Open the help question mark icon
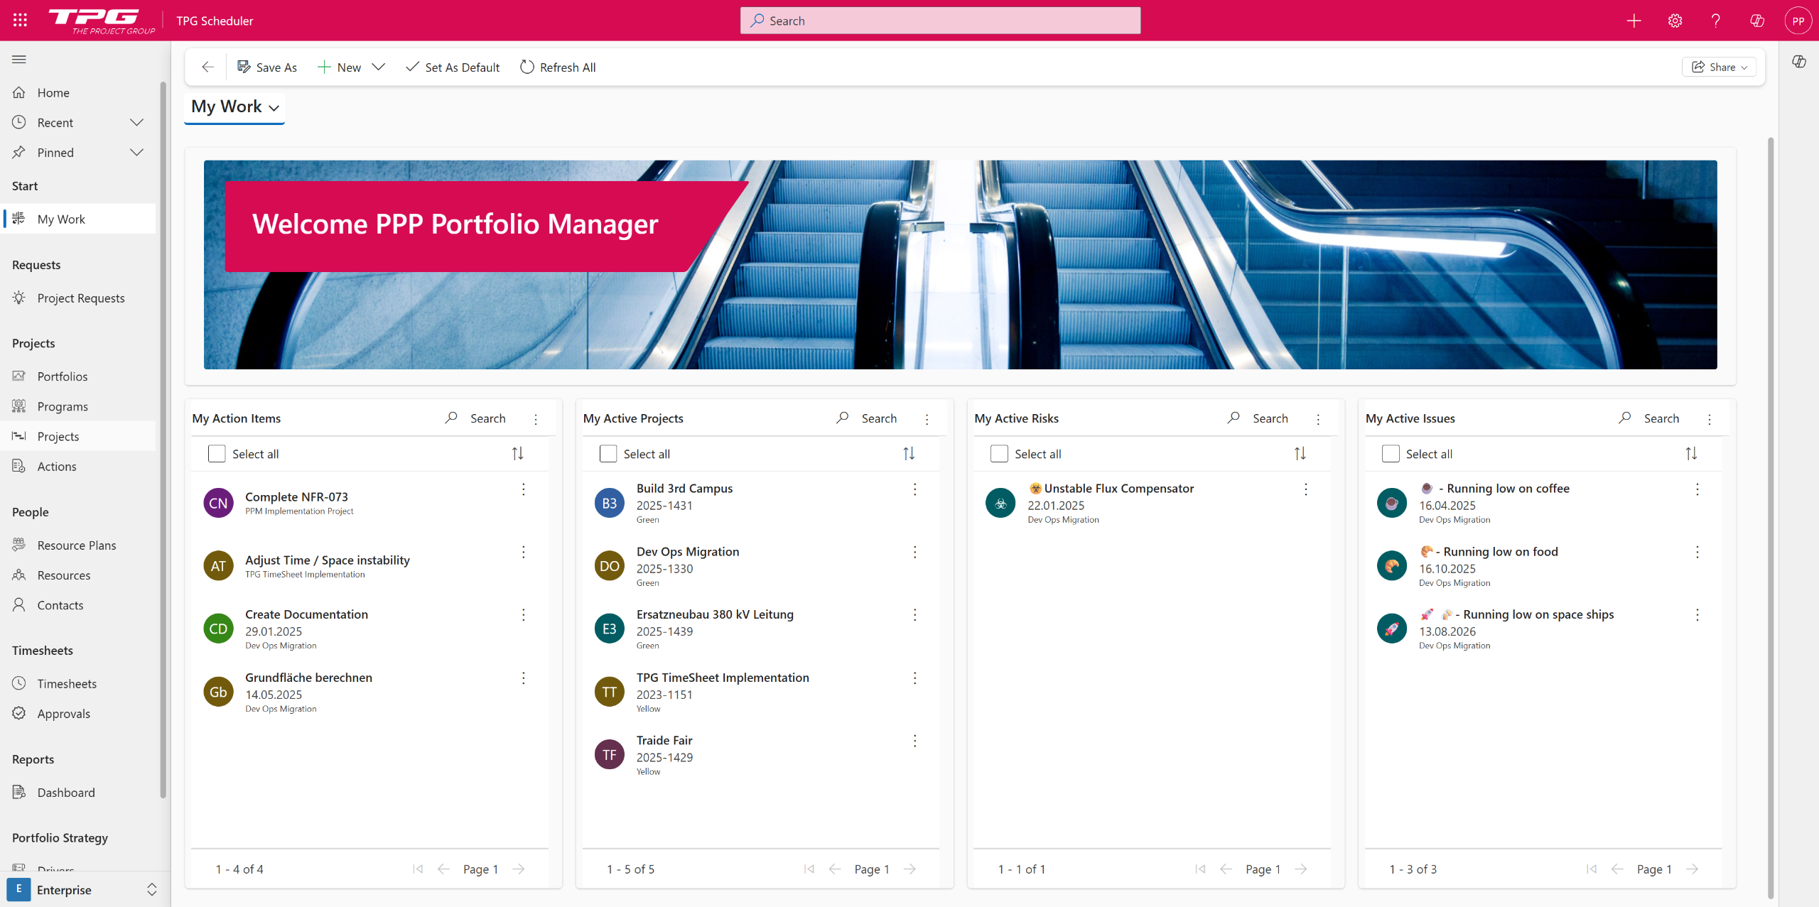 point(1716,21)
